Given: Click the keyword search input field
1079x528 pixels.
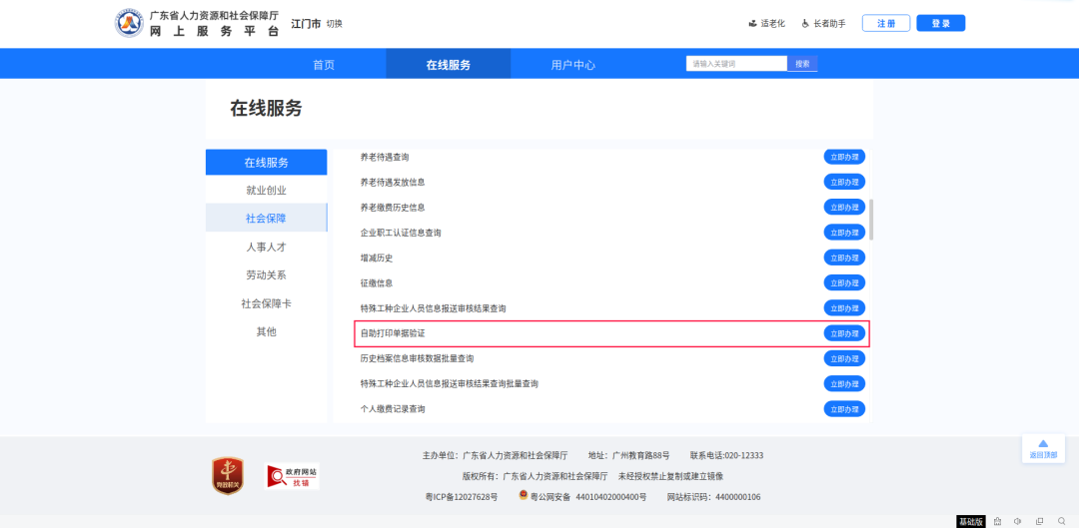Looking at the screenshot, I should (x=736, y=64).
